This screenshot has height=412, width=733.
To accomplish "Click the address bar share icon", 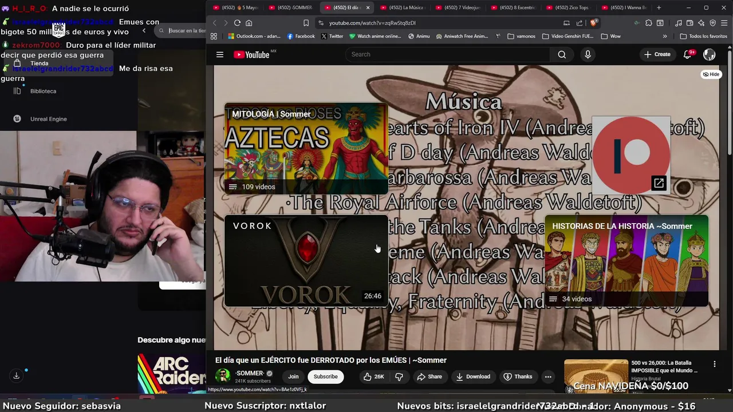I will [x=580, y=23].
